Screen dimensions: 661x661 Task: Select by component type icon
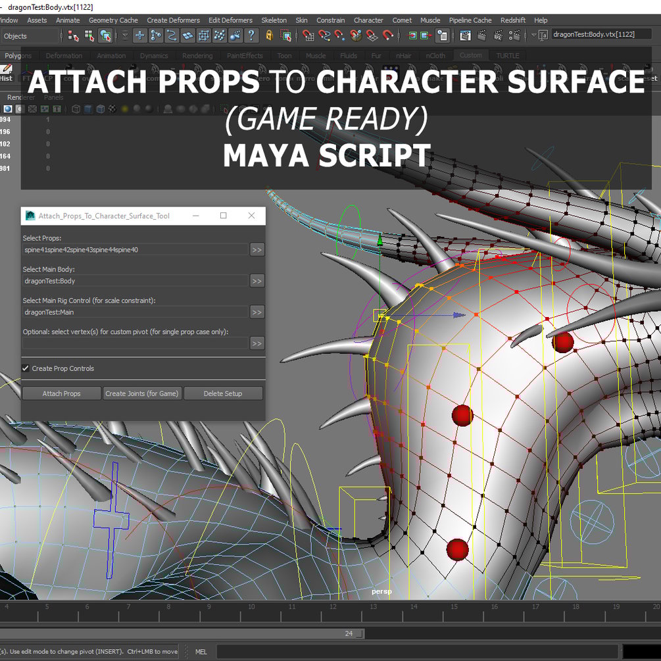105,36
